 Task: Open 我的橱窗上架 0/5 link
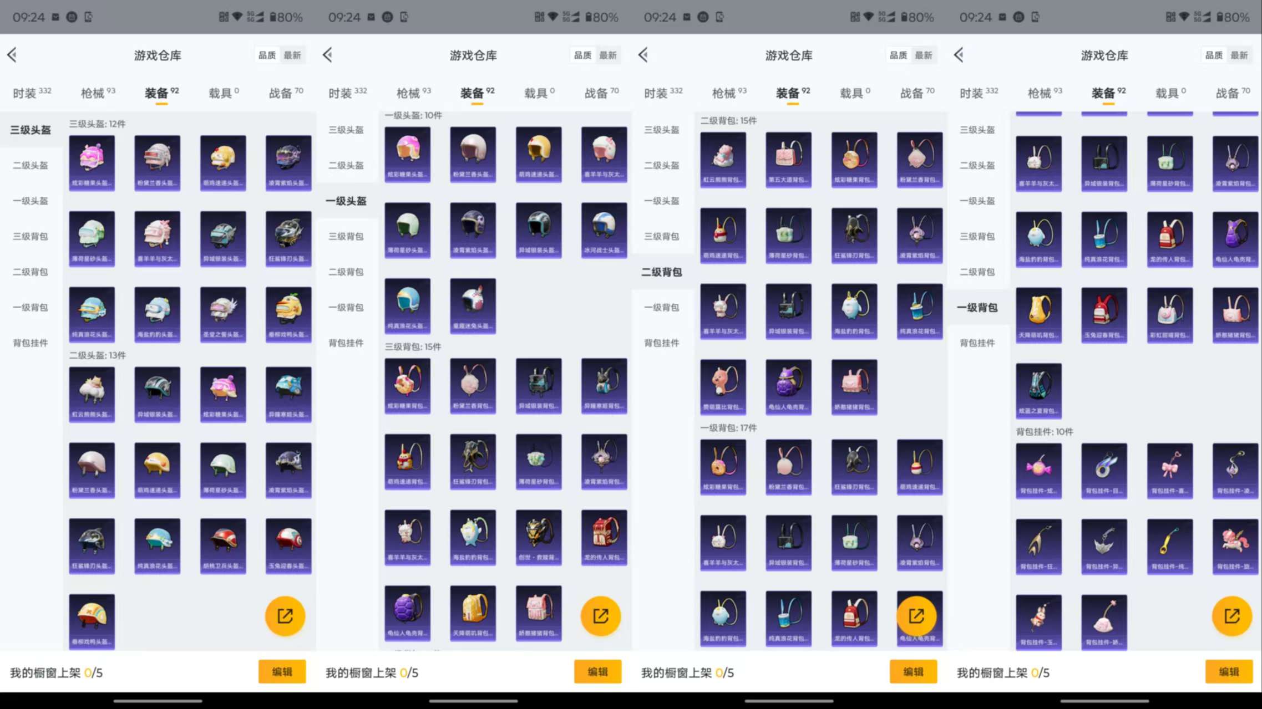coord(55,672)
